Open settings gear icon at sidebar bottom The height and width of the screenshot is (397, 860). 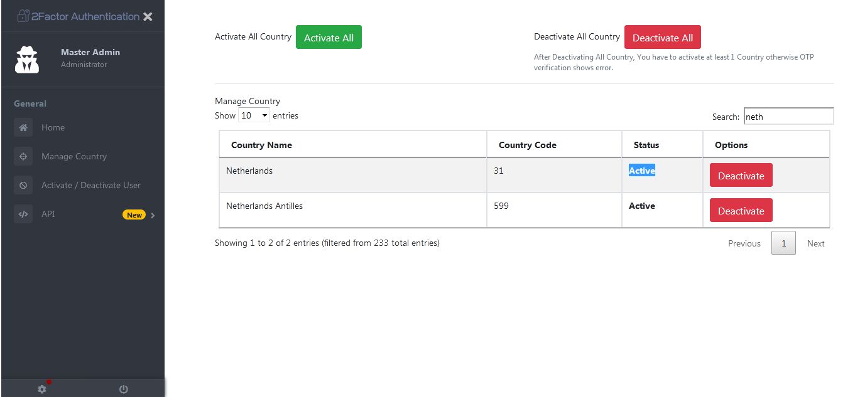tap(42, 389)
